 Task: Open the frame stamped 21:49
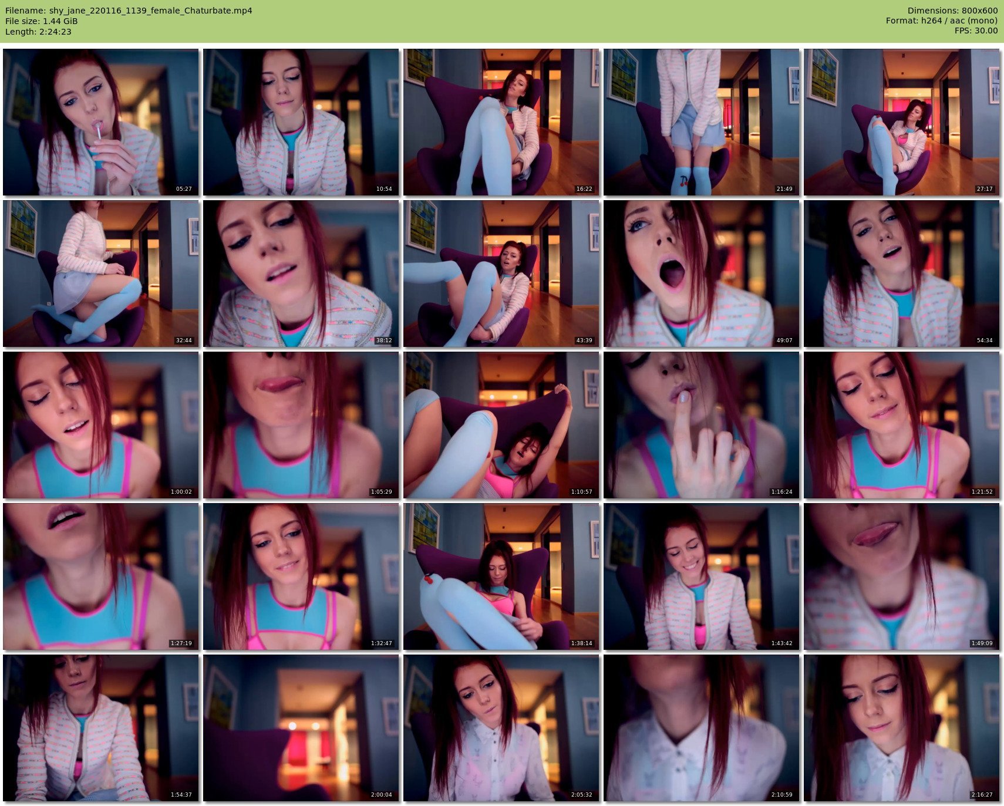(x=702, y=122)
